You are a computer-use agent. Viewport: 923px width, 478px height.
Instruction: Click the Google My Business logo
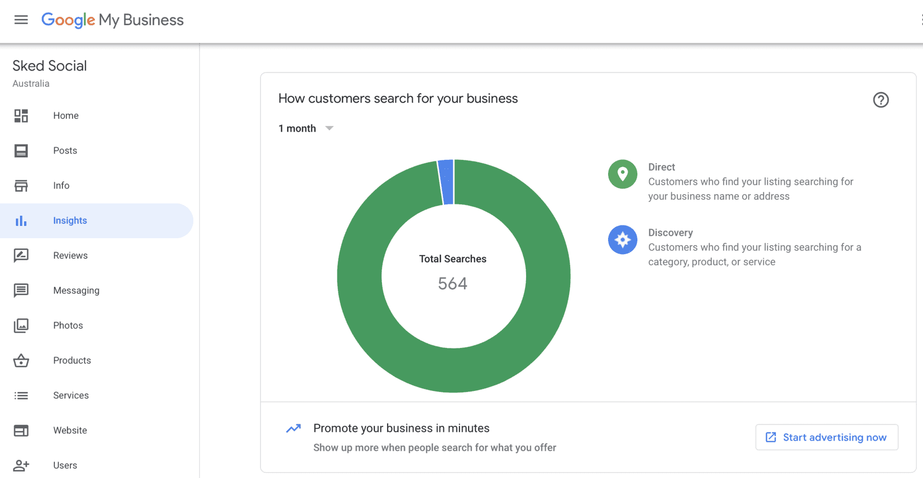coord(112,20)
